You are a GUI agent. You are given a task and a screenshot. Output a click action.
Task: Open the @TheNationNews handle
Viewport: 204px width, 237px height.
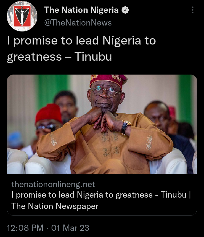tap(78, 23)
